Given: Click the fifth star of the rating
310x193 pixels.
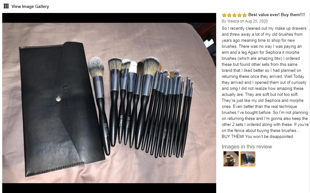Looking at the screenshot, I should [245, 15].
